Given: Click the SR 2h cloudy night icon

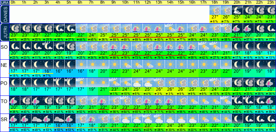Looking at the screenshot, I should [37, 119].
